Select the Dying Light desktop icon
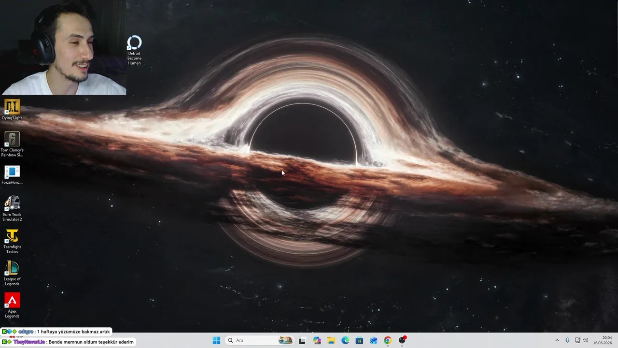Screen dimensions: 618x348 pos(12,110)
